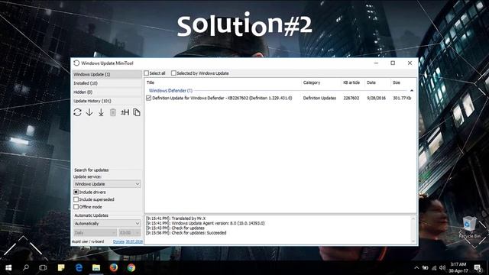
Task: Click the Definition Updates category cell
Action: click(319, 98)
